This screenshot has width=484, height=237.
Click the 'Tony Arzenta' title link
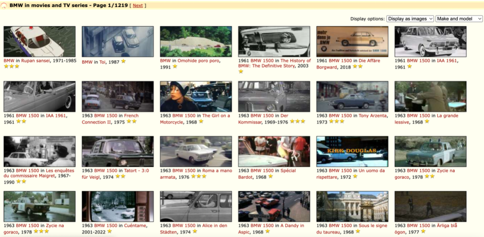pos(373,115)
